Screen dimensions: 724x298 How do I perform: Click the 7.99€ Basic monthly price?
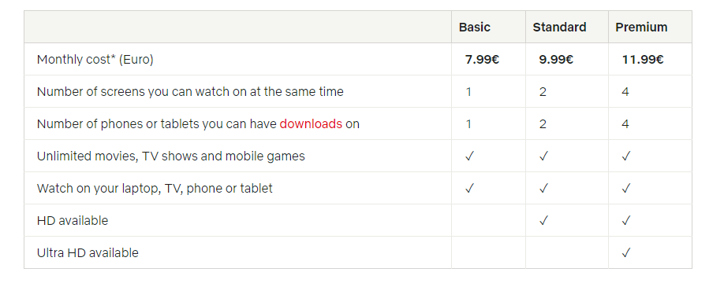(482, 60)
